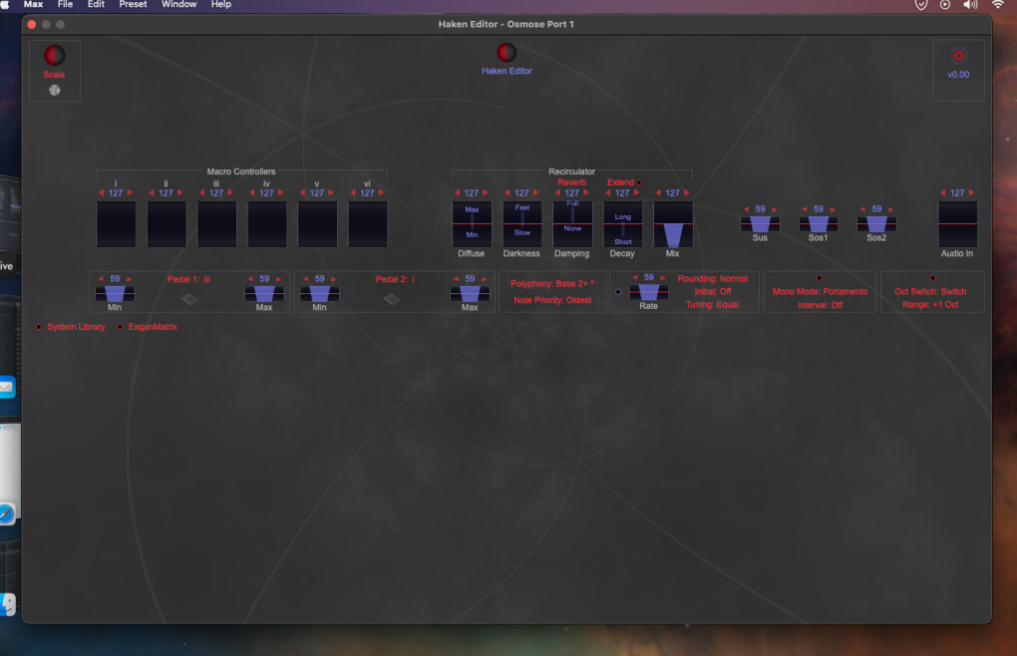Viewport: 1017px width, 656px height.
Task: Toggle the Extend indicator in Recirculator
Action: click(639, 182)
